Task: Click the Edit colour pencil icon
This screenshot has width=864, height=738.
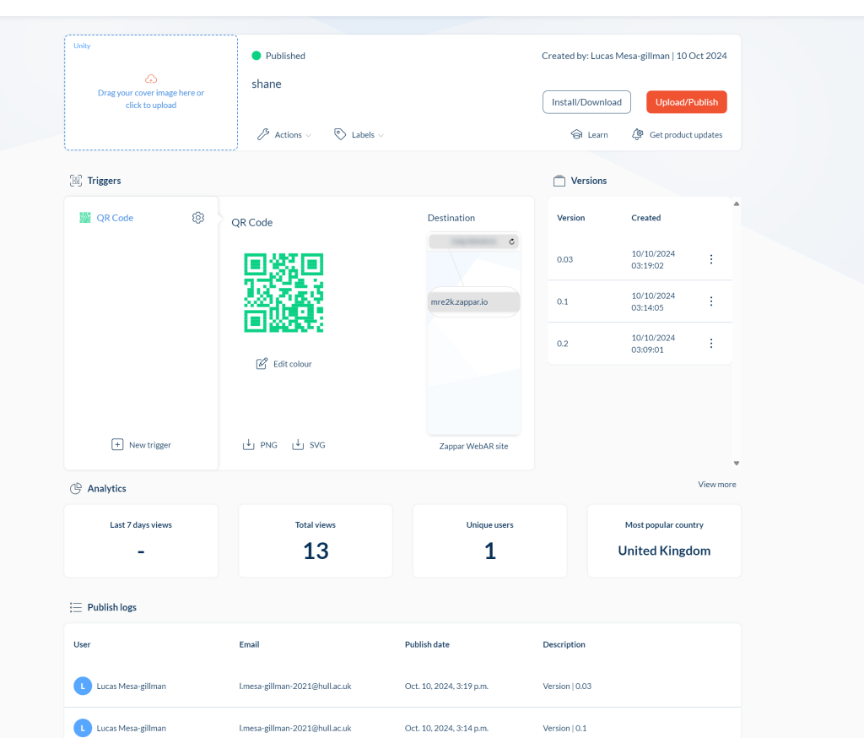Action: (262, 364)
